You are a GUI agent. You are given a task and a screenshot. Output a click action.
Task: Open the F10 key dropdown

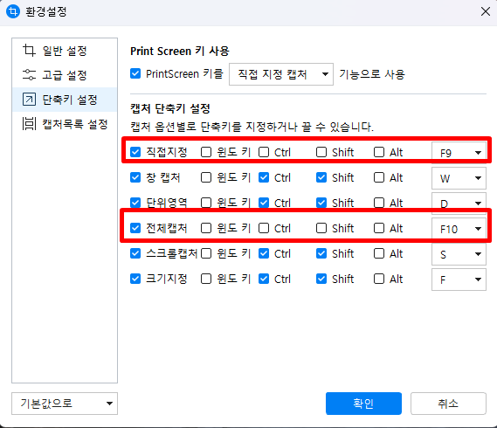click(459, 229)
